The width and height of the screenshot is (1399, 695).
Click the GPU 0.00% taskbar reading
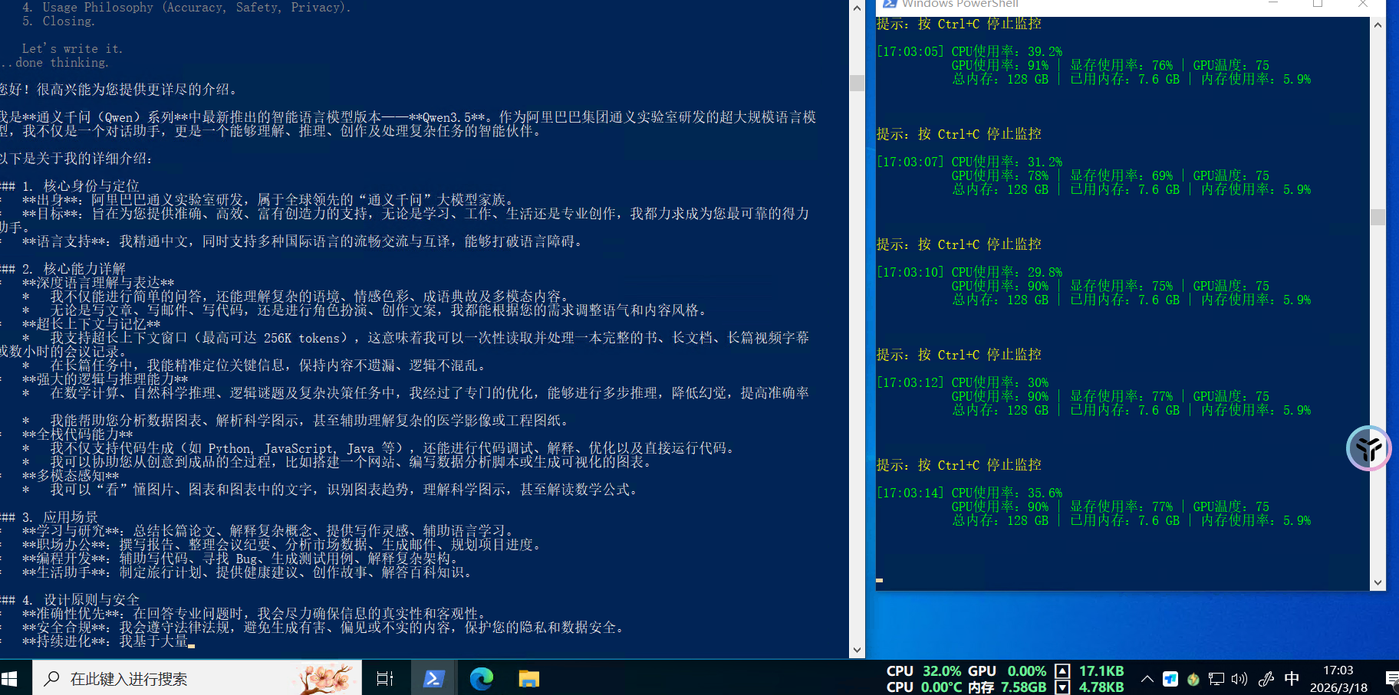pyautogui.click(x=1007, y=671)
